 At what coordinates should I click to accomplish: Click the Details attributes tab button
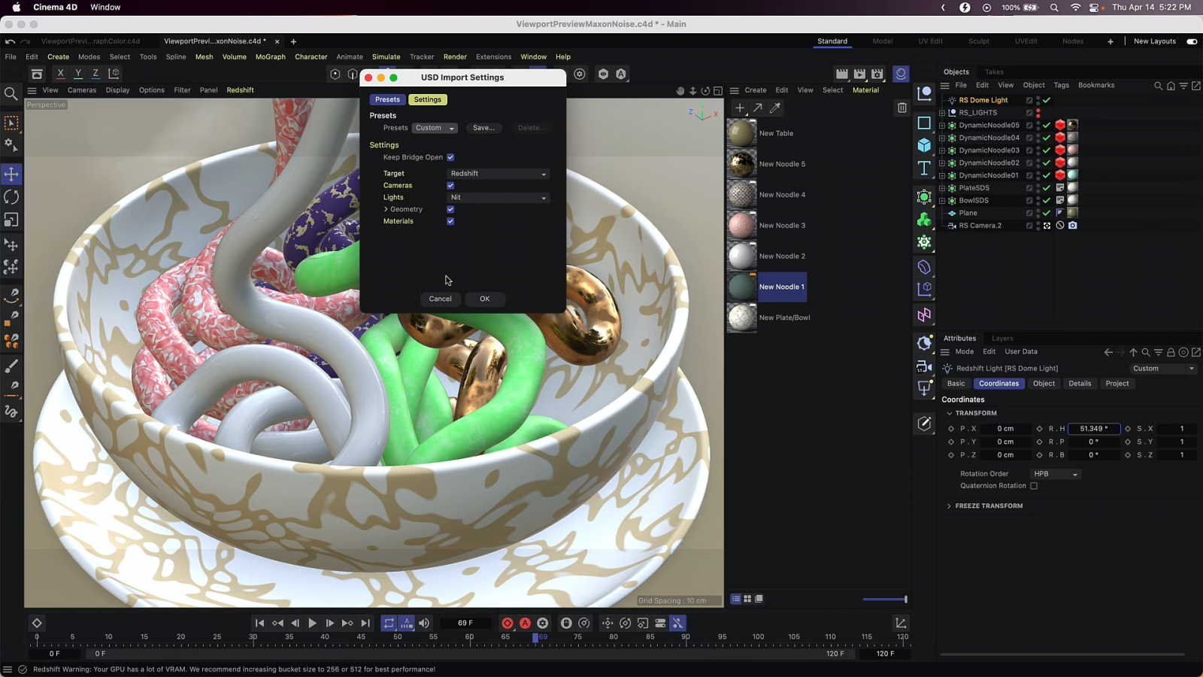tap(1080, 384)
